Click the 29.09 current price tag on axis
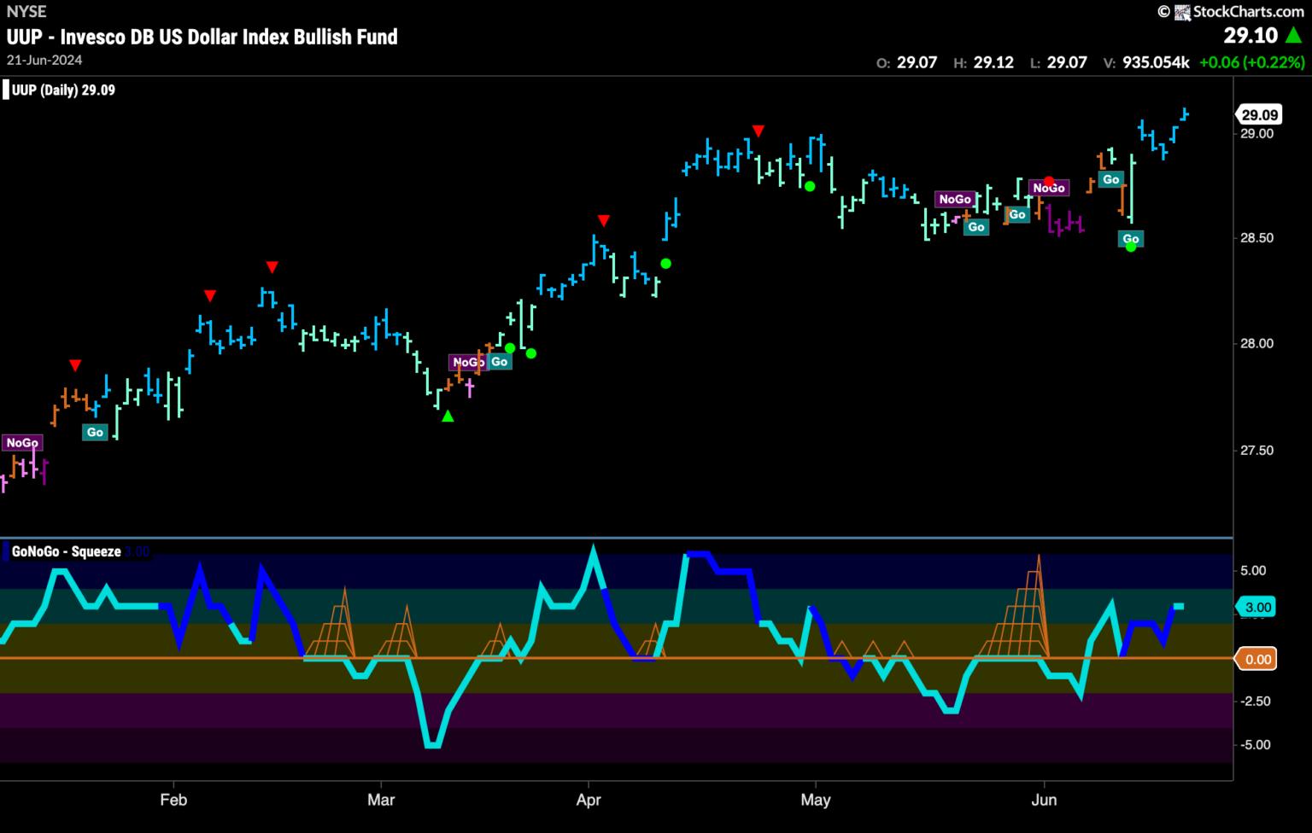This screenshot has height=833, width=1312. (x=1258, y=114)
